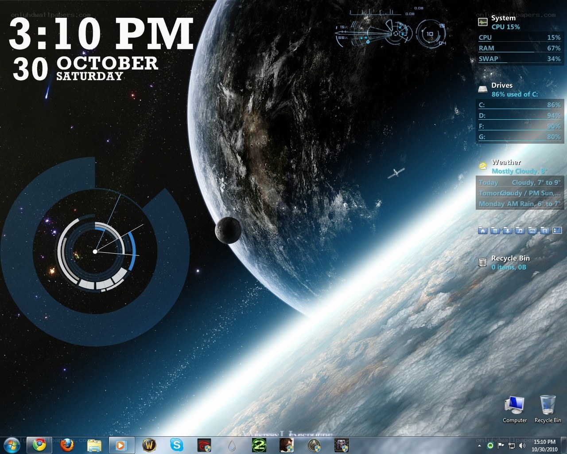567x454 pixels.
Task: Open Windows Explorer from the taskbar
Action: point(94,445)
